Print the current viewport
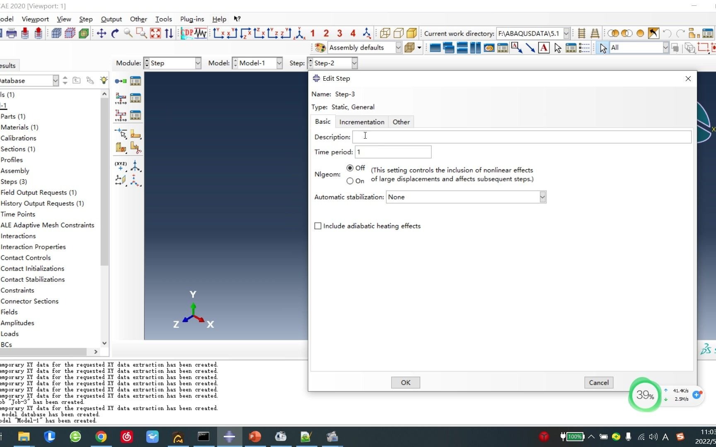 pos(11,33)
